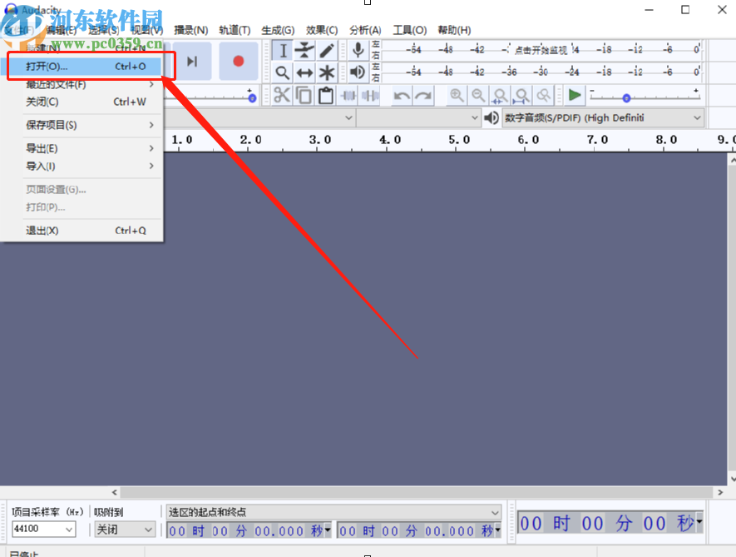Expand the 保存项目(S) submenu
Image resolution: width=736 pixels, height=557 pixels.
(82, 125)
